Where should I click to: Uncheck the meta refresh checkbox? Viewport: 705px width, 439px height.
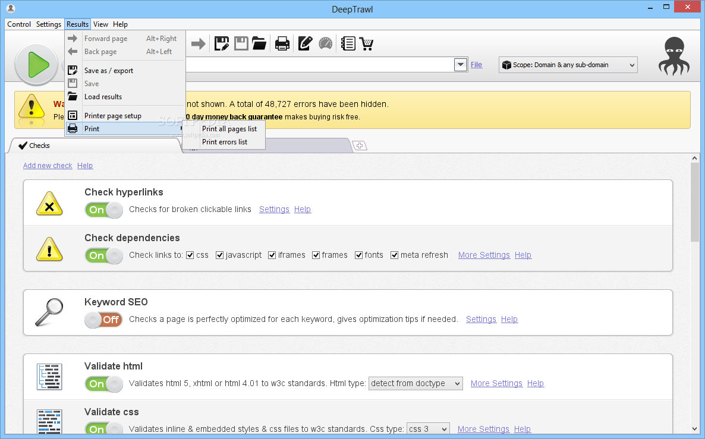(394, 255)
